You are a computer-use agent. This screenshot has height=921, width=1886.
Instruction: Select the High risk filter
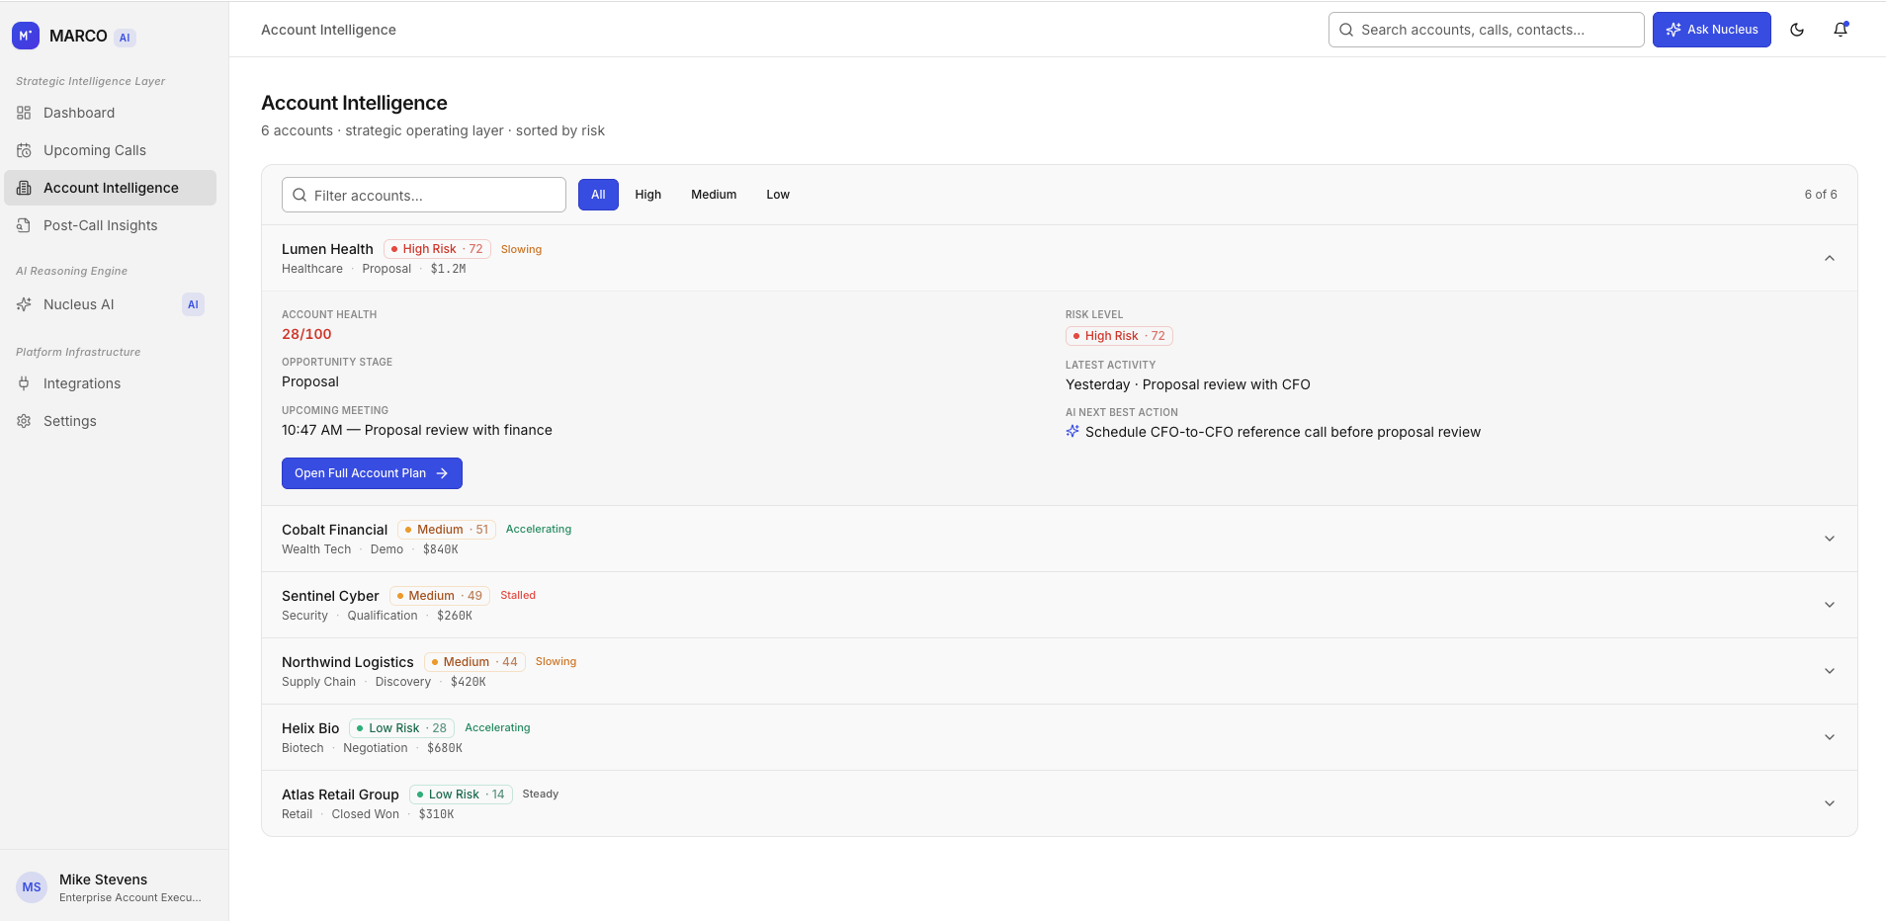(648, 195)
